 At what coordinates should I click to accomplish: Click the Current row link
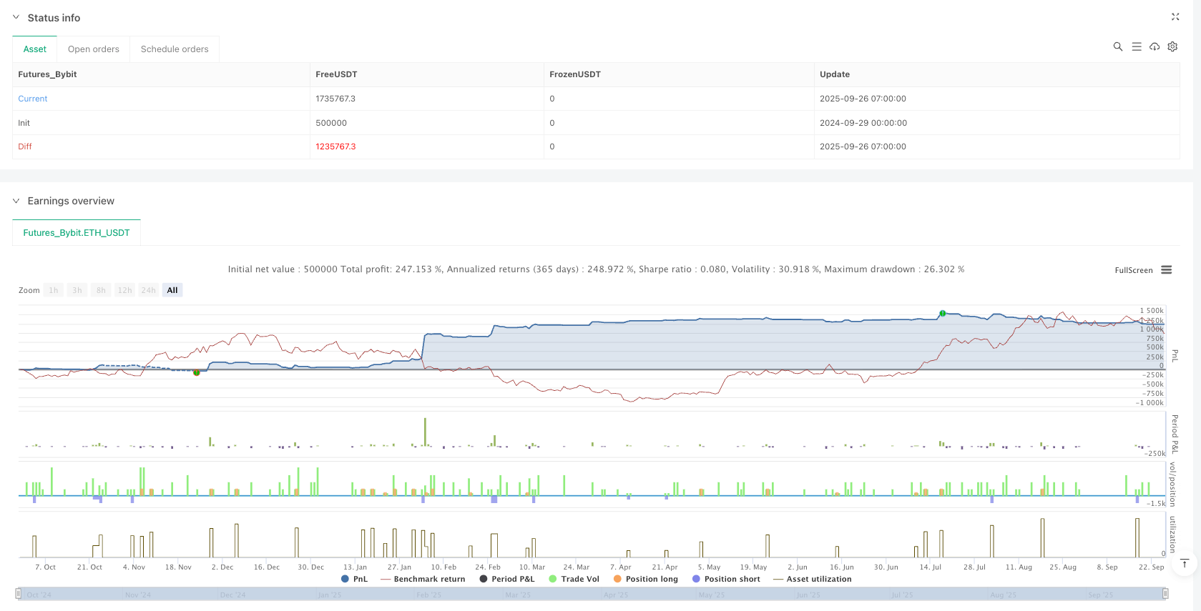[x=33, y=99]
